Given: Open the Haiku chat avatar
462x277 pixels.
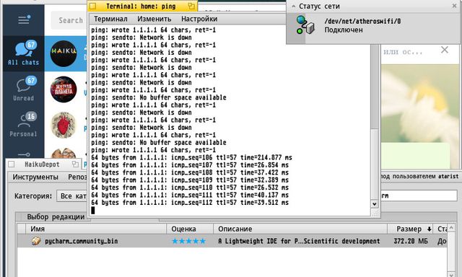Looking at the screenshot, I should click(64, 53).
